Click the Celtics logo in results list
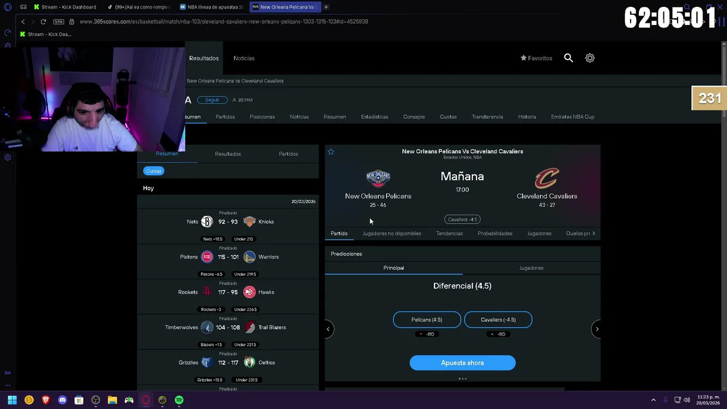The height and width of the screenshot is (409, 727). pyautogui.click(x=249, y=362)
